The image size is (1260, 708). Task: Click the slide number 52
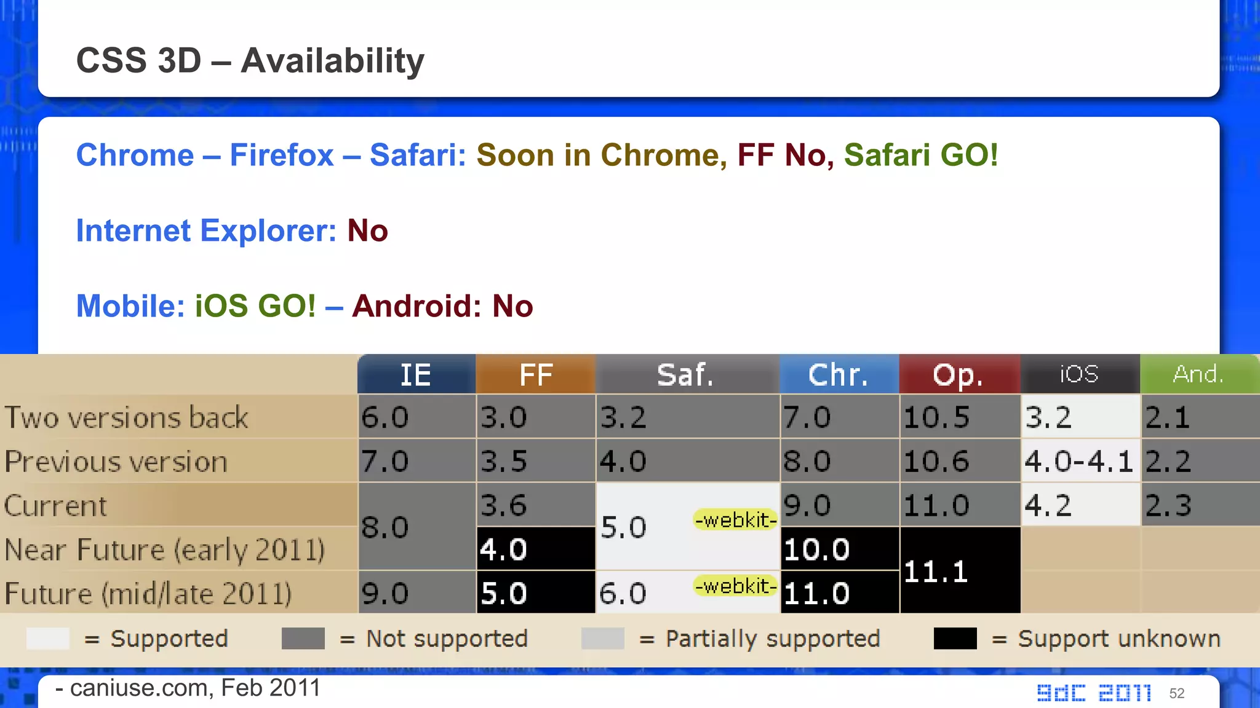(1176, 693)
